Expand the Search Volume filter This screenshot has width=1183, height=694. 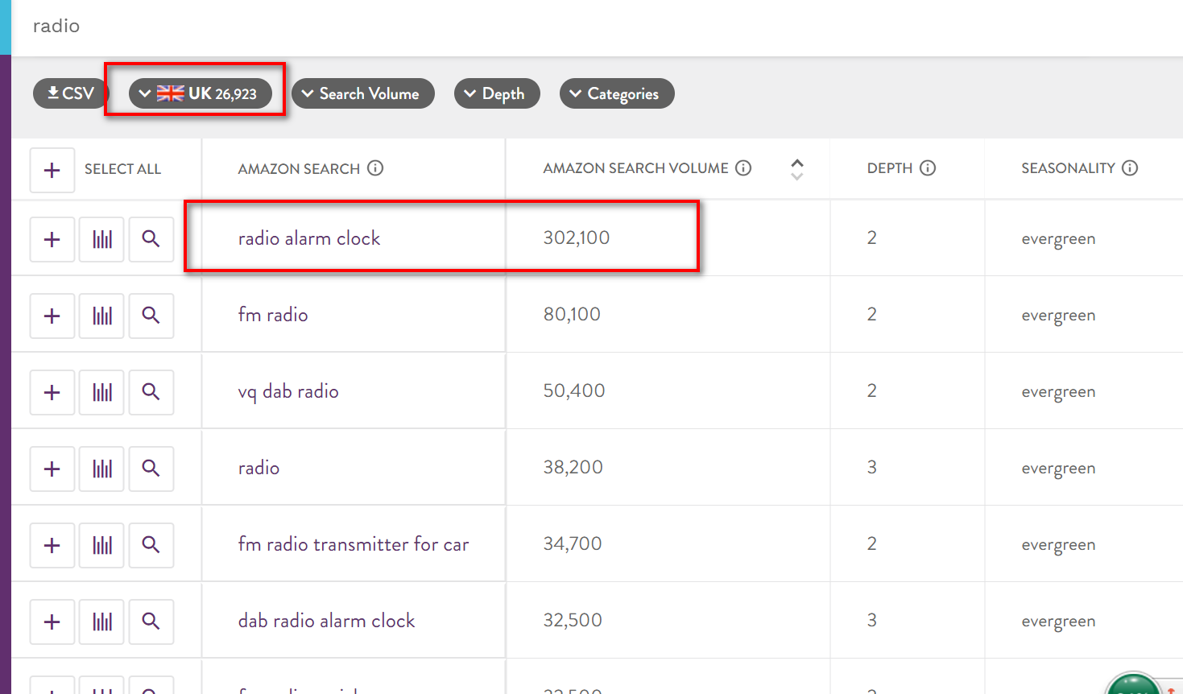[362, 93]
